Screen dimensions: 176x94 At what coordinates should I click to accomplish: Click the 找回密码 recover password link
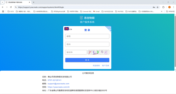pos(96,66)
